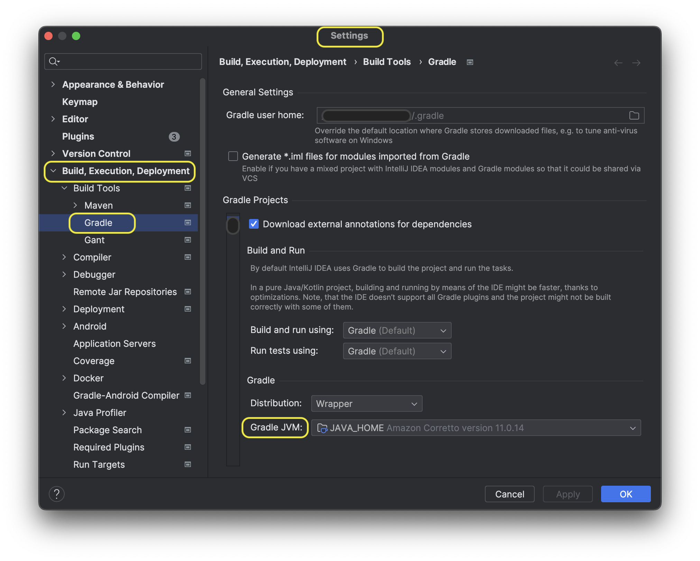Select Keymap in the settings tree
This screenshot has width=700, height=561.
80,102
